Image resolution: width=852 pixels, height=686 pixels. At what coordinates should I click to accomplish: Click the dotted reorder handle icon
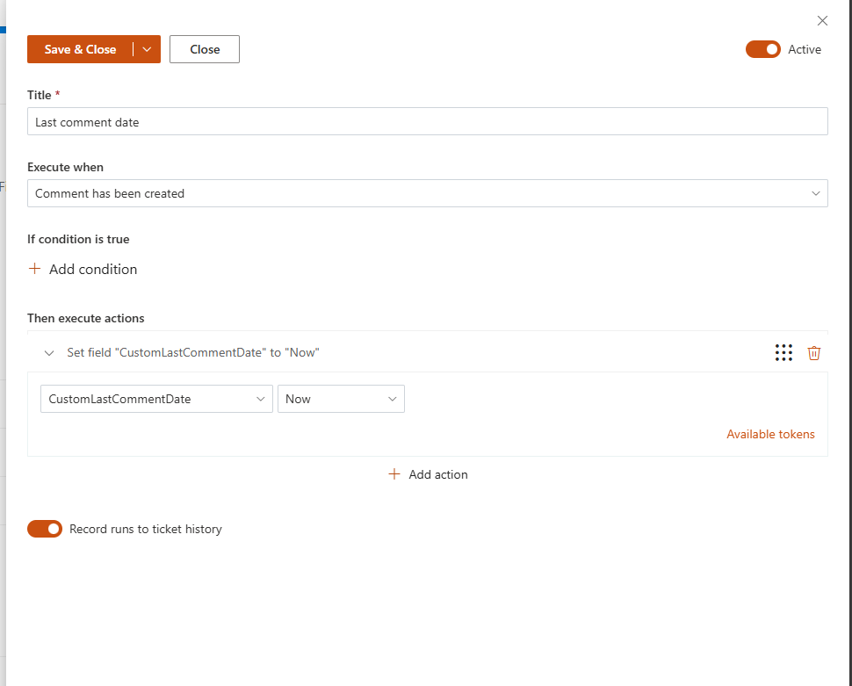coord(783,353)
